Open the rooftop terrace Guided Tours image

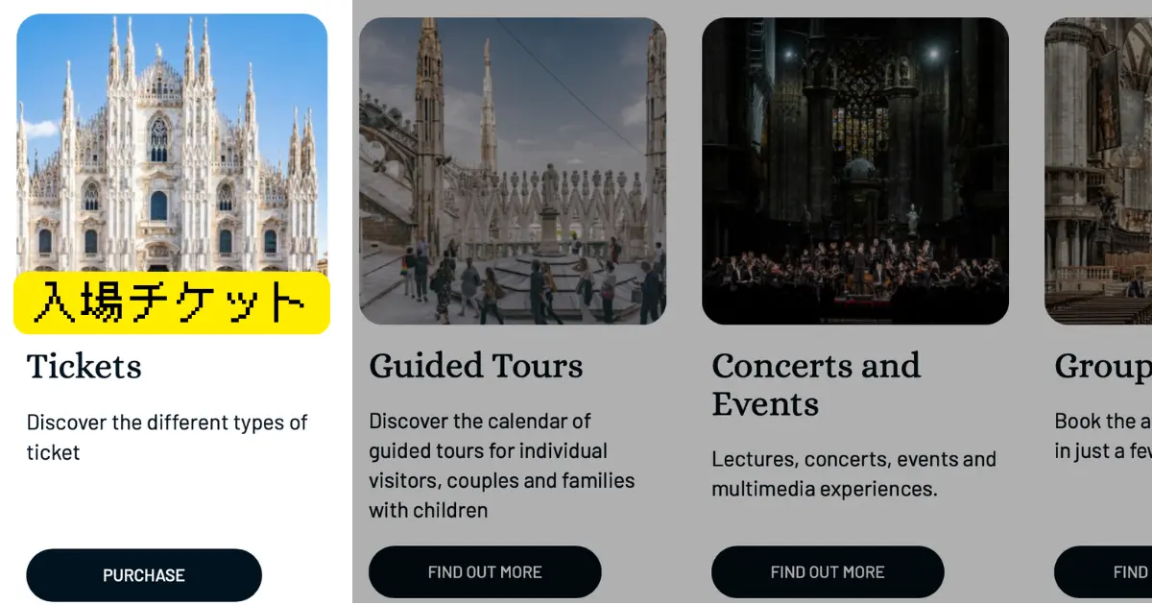pyautogui.click(x=513, y=171)
